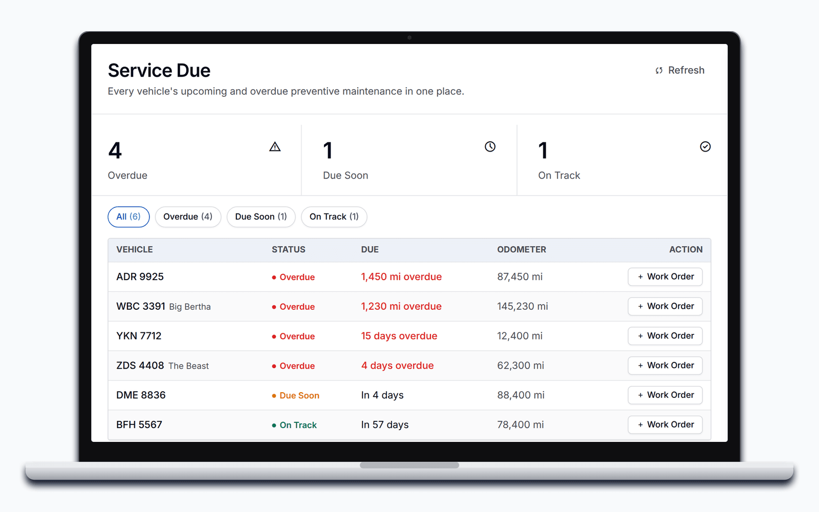Viewport: 819px width, 512px height.
Task: Click the VEHICLE column header
Action: point(135,250)
